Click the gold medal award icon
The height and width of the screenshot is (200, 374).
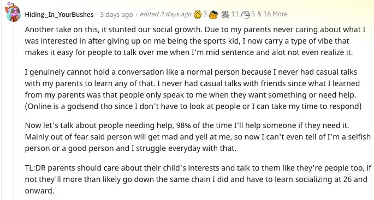pyautogui.click(x=198, y=15)
